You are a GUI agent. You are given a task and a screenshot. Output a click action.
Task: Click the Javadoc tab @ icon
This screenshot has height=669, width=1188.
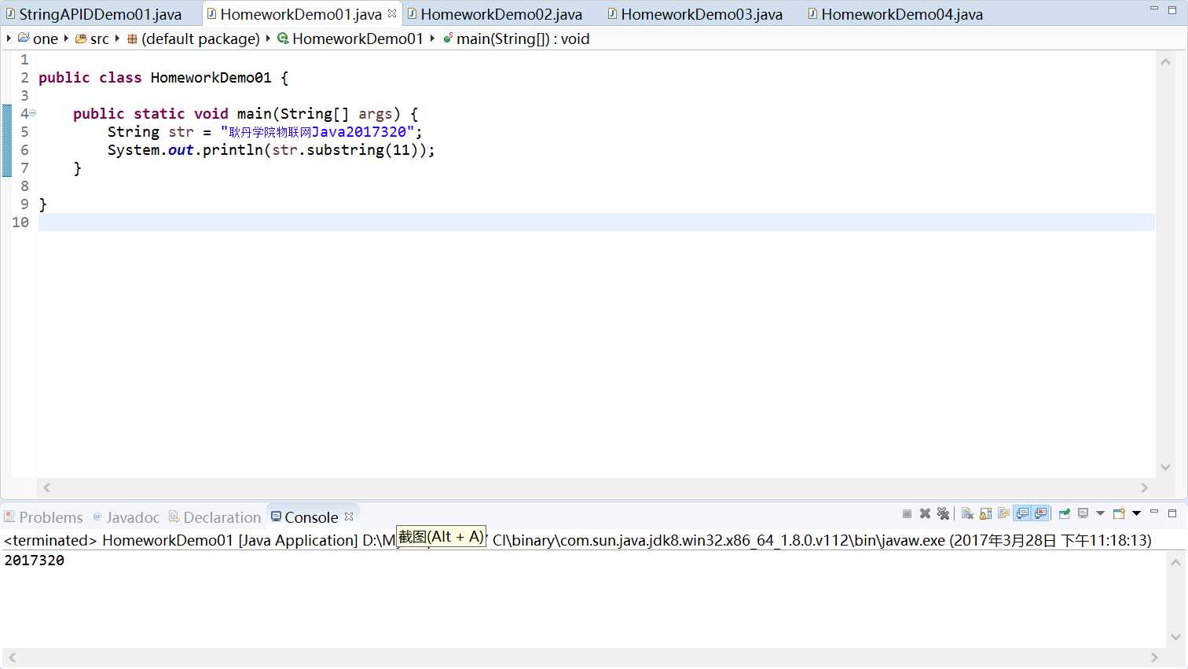[97, 516]
